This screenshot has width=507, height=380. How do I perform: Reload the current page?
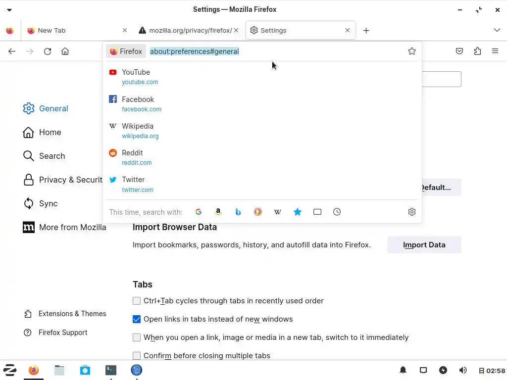[48, 51]
